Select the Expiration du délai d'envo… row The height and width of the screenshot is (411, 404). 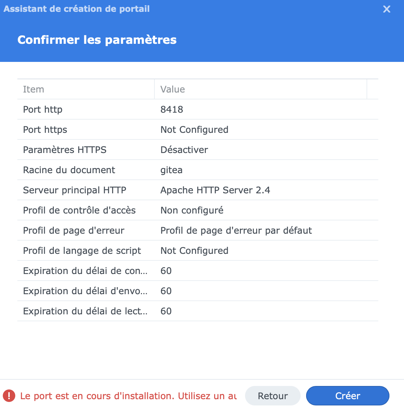pos(197,291)
